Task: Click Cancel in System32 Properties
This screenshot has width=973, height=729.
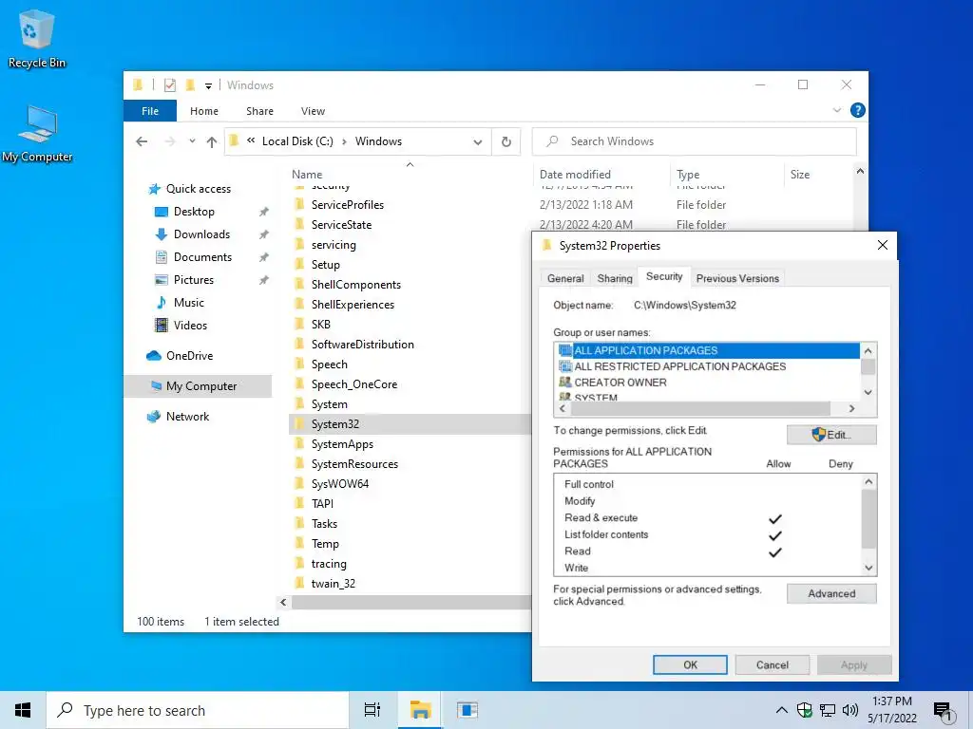Action: click(772, 664)
